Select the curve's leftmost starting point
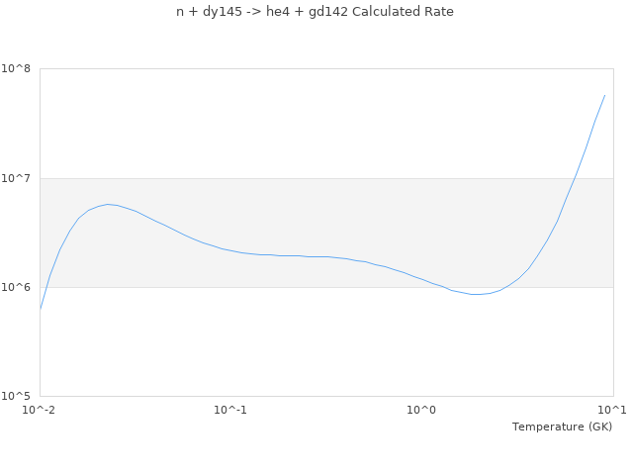Screen dimensions: 633x475 40,309
